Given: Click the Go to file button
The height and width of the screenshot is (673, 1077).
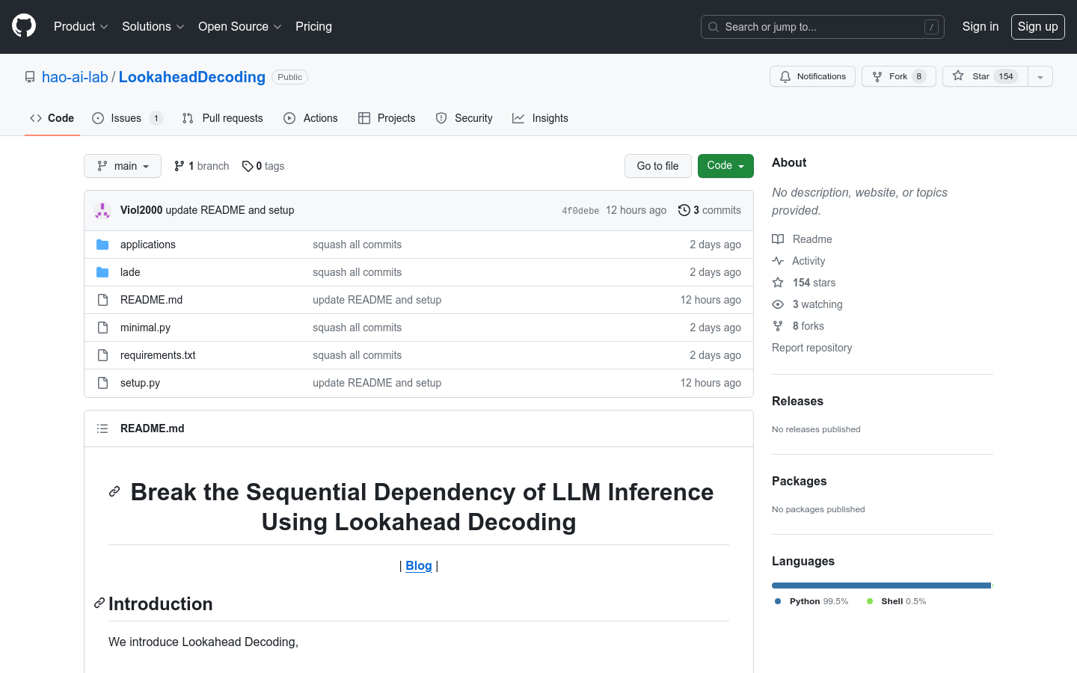Looking at the screenshot, I should 657,166.
